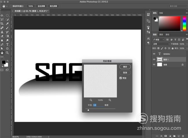The image size is (188, 138).
Task: Hide the SOGOU text layer
Action: click(x=154, y=54)
